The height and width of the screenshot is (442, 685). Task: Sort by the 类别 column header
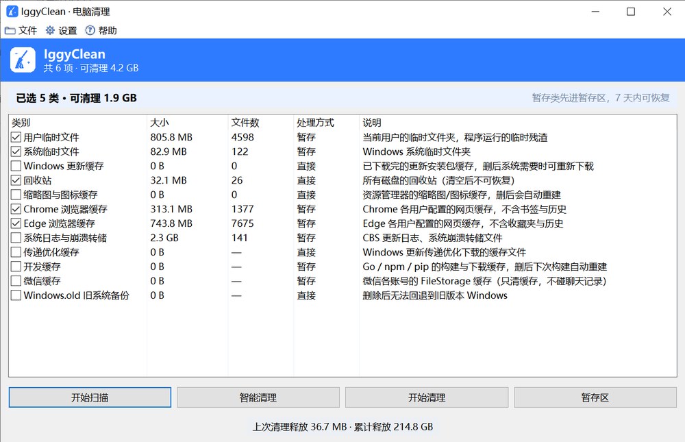pyautogui.click(x=78, y=123)
